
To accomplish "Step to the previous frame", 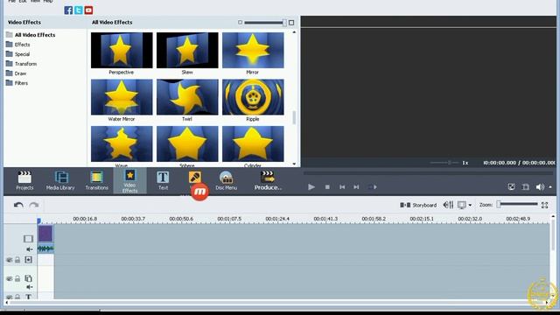I will click(342, 186).
